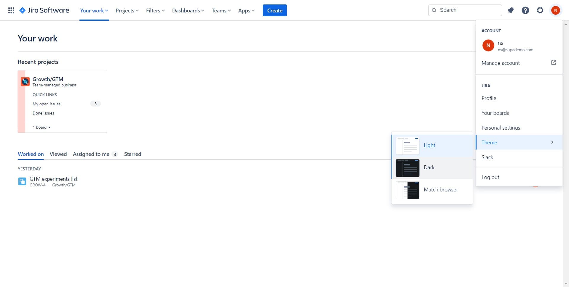Click Log out in account menu
The height and width of the screenshot is (287, 569).
[490, 177]
